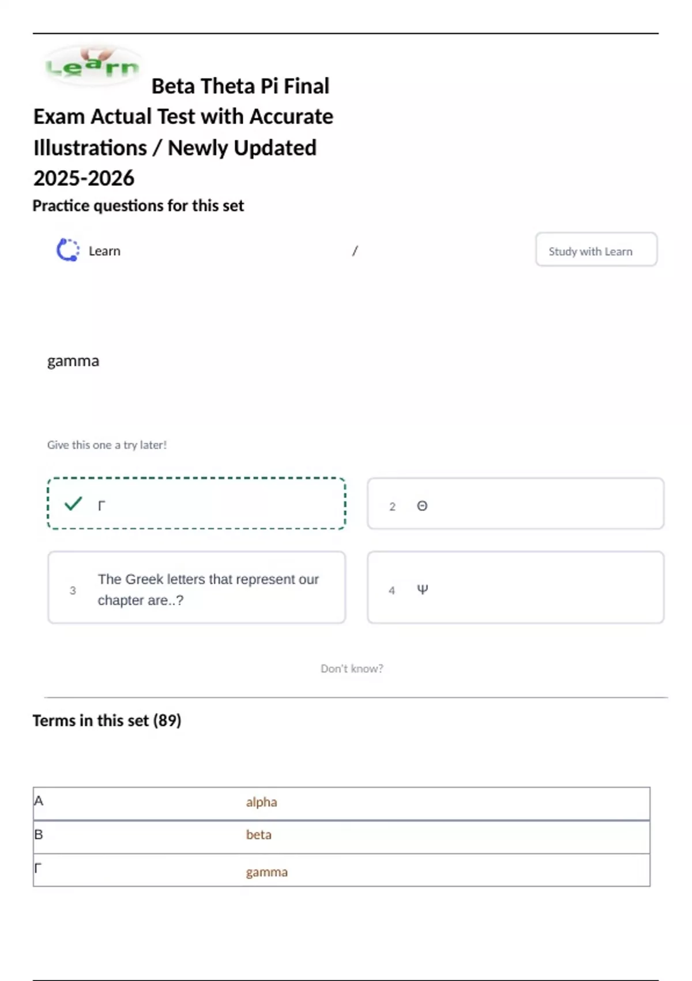
Task: Click the gamma question prompt
Action: (x=73, y=361)
